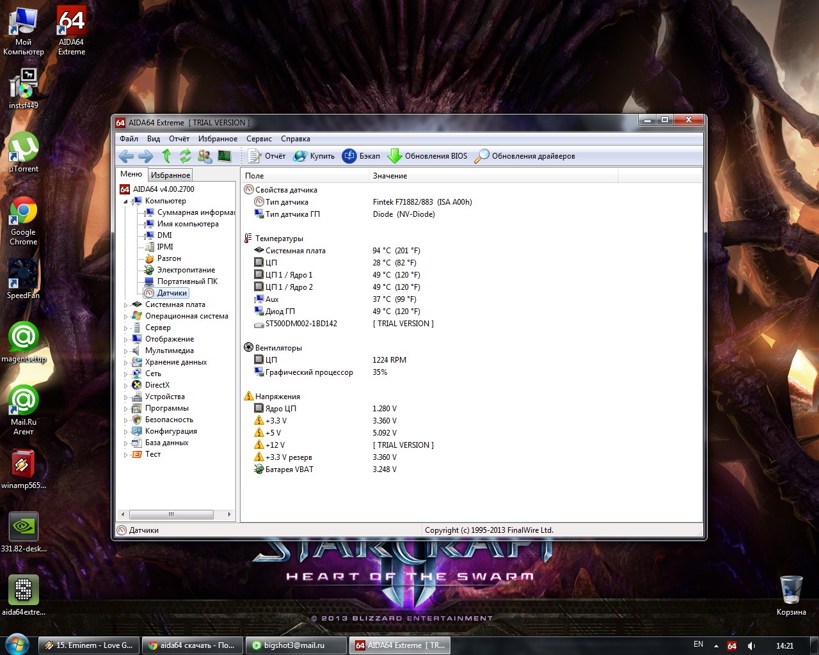Click the tree's horizontal scrollbar thumb

pos(171,514)
